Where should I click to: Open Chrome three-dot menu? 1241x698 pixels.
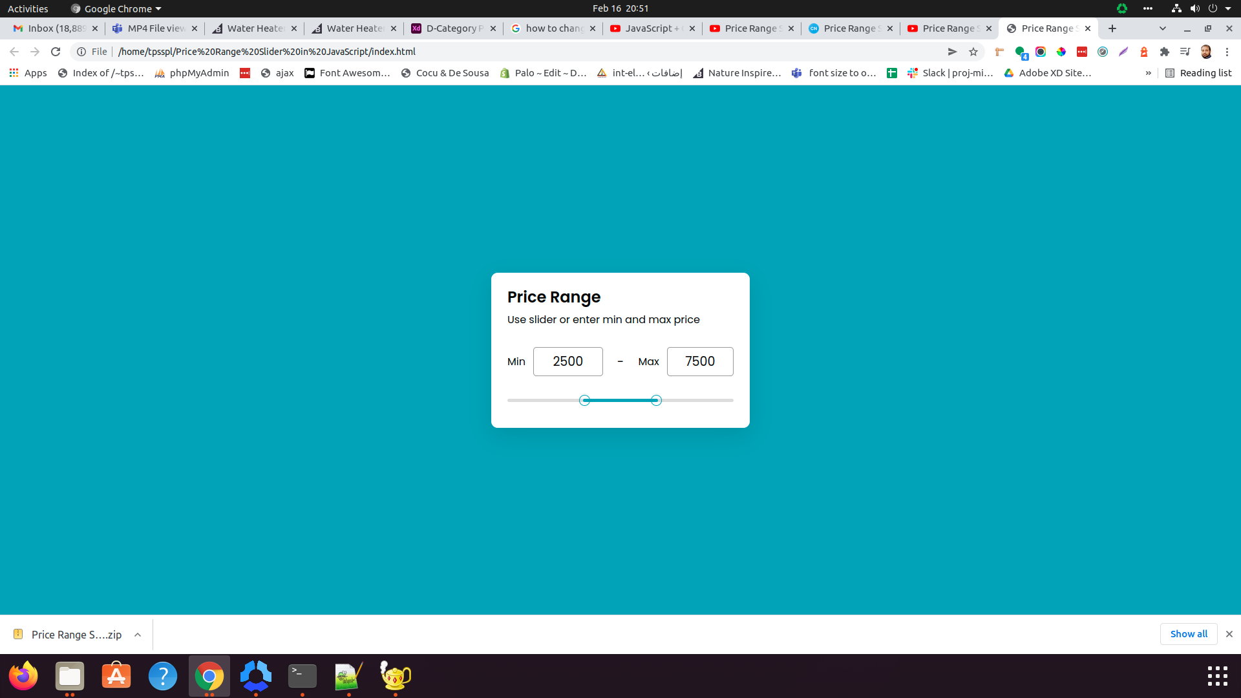[1227, 52]
